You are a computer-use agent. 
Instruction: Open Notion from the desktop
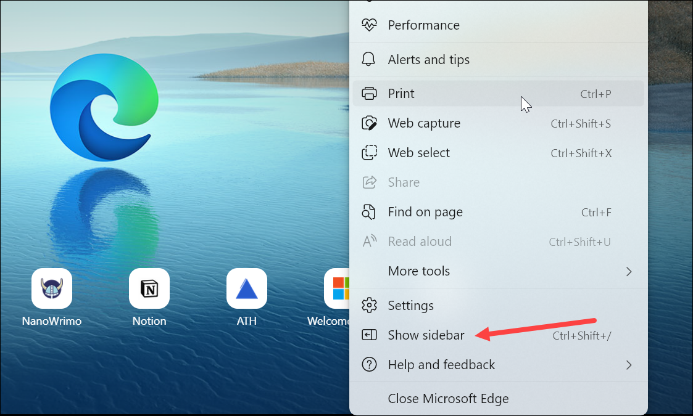coord(149,288)
